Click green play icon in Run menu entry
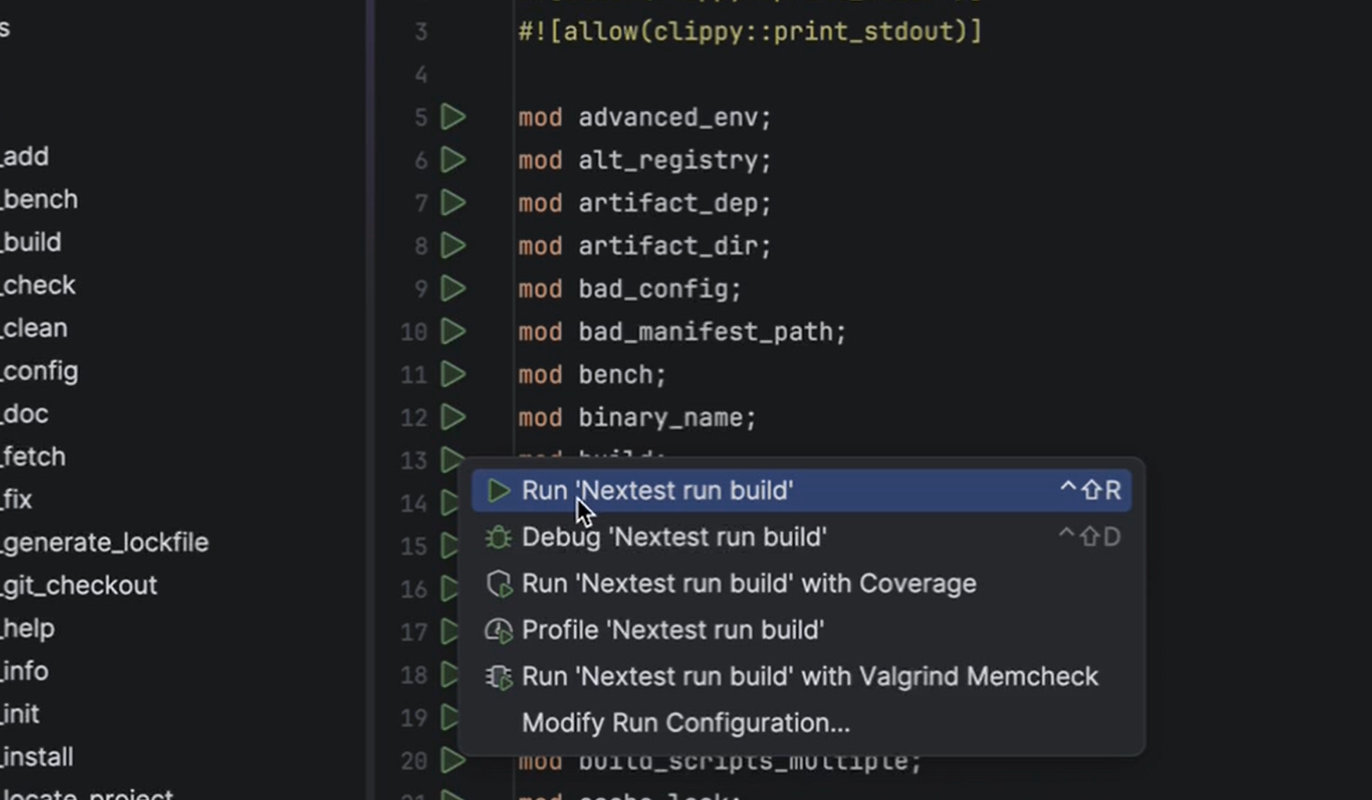 (498, 490)
